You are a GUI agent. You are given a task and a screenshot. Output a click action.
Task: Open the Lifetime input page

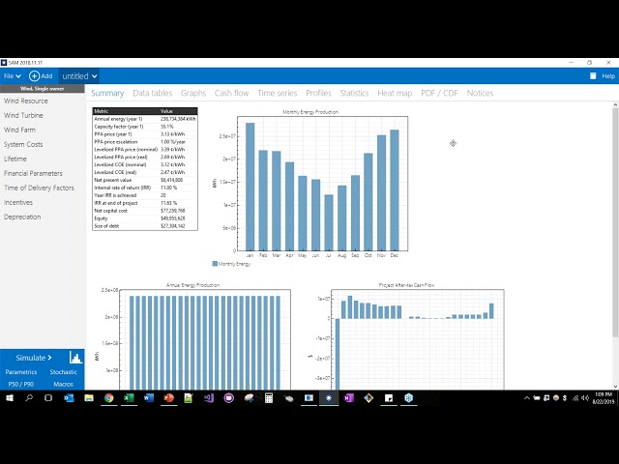pyautogui.click(x=15, y=159)
